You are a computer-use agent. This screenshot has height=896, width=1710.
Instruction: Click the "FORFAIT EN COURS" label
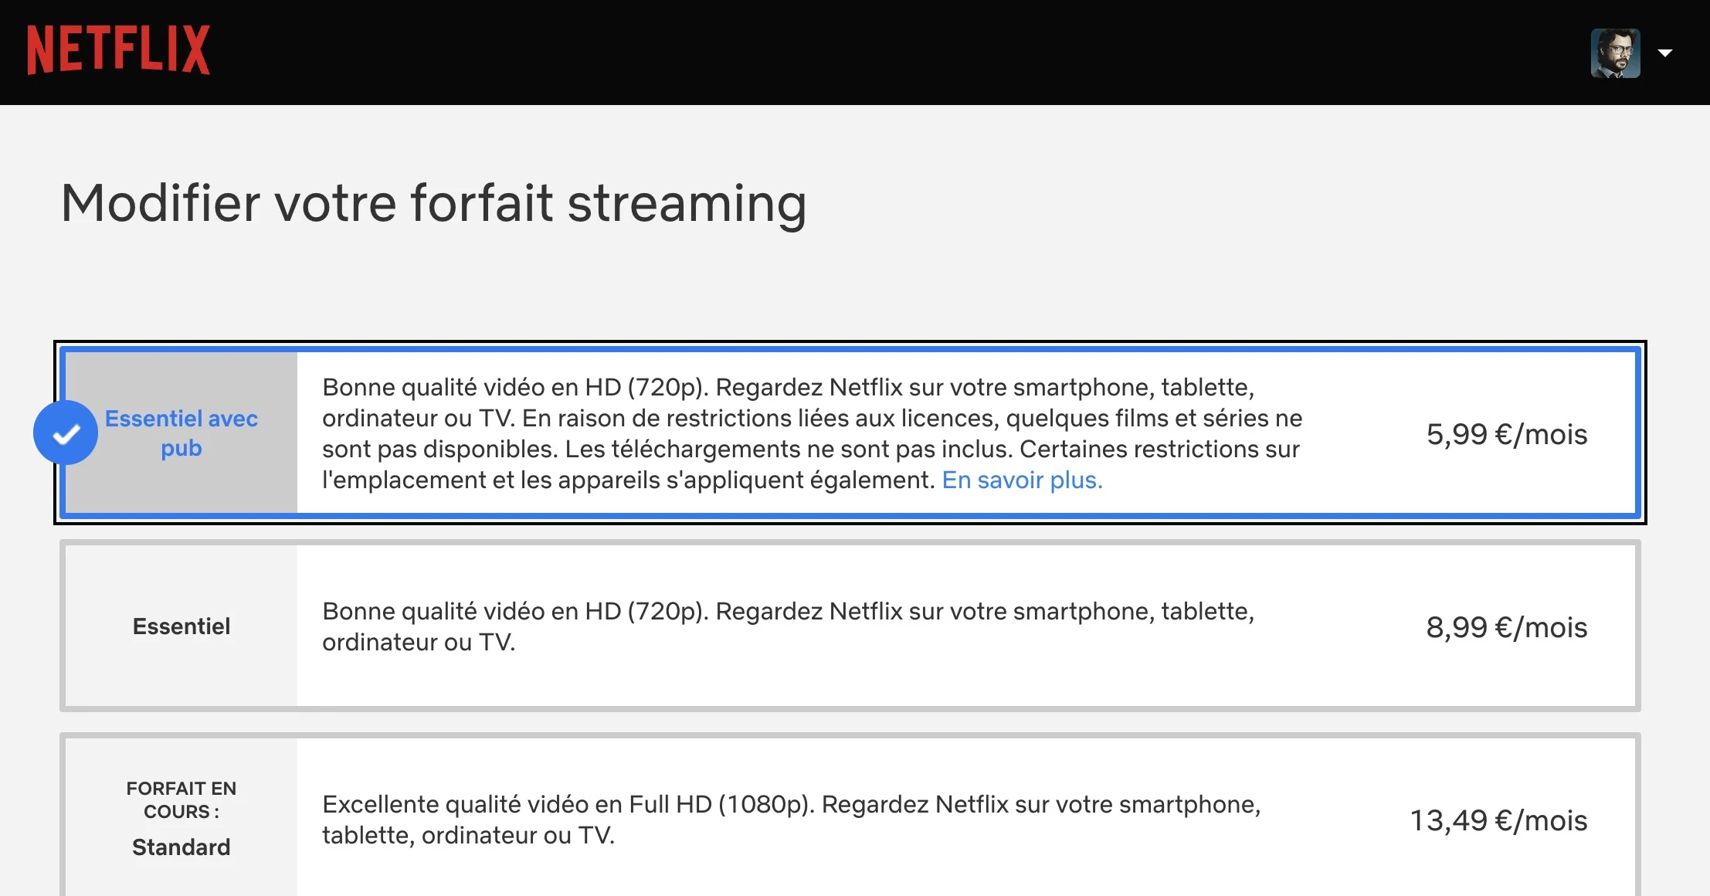tap(182, 799)
